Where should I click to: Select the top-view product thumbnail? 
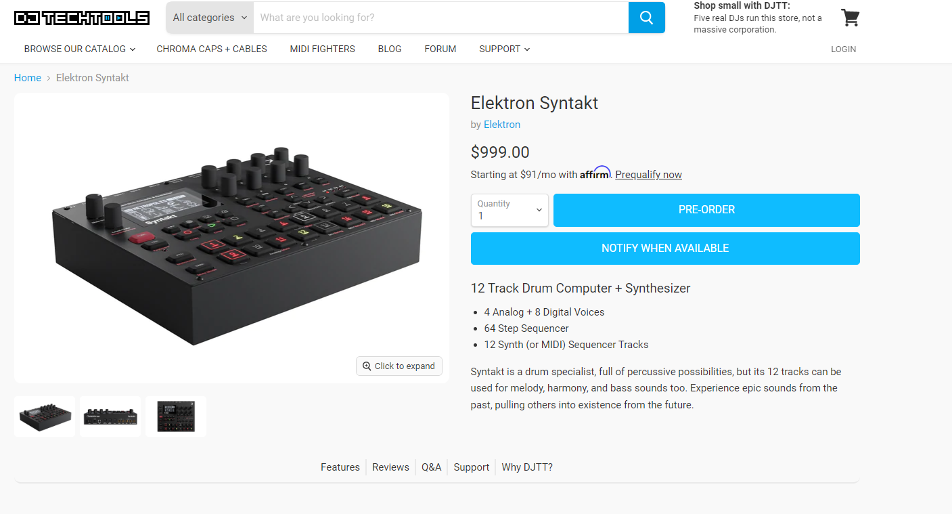tap(176, 416)
